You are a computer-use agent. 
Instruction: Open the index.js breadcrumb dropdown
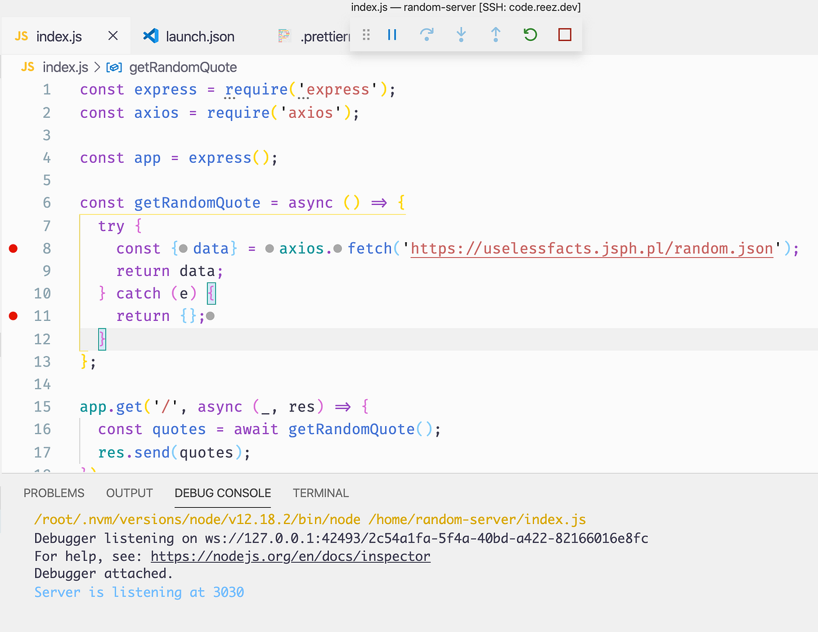65,67
